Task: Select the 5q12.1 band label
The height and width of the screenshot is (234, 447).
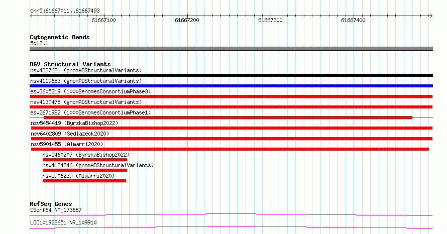Action: (x=39, y=43)
